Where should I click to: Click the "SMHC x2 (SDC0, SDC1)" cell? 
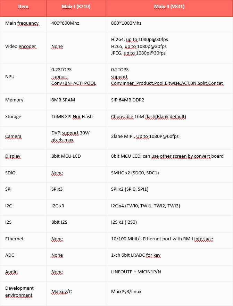pos(135,173)
